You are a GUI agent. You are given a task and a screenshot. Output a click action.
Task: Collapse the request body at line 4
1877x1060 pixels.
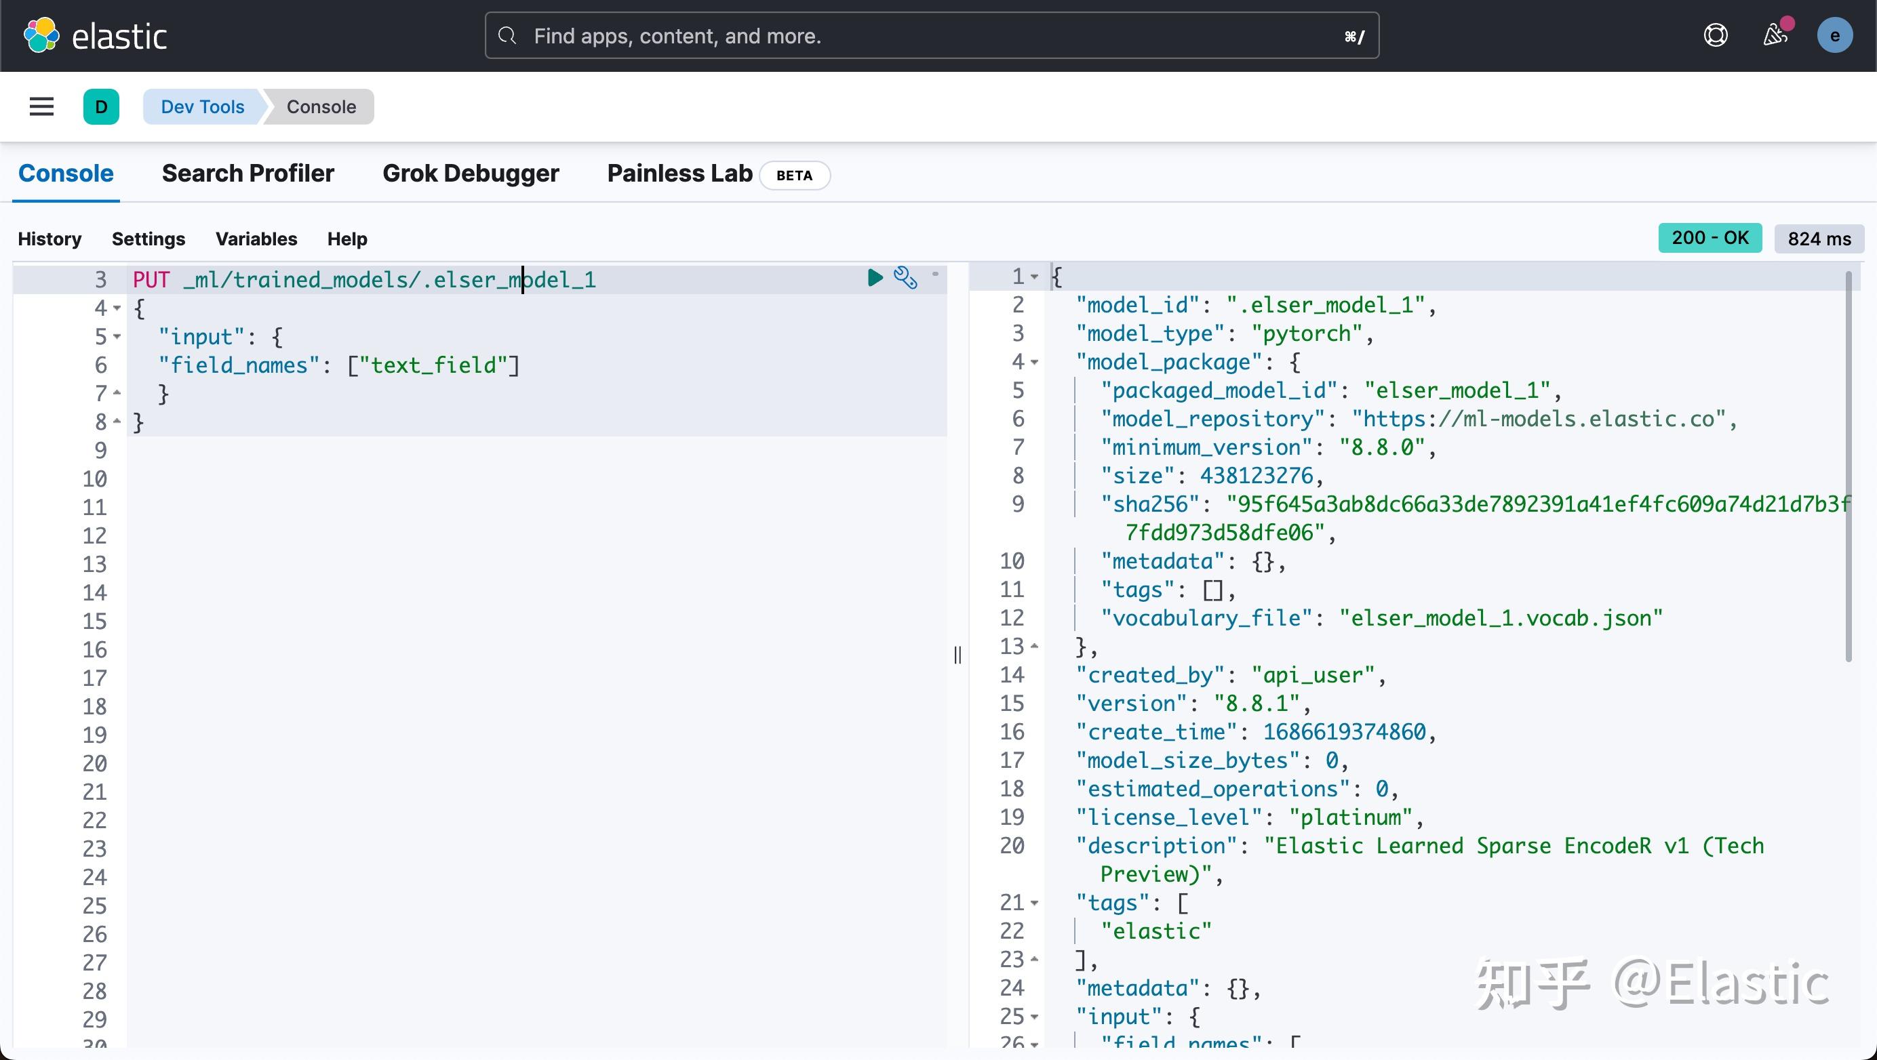coord(117,308)
